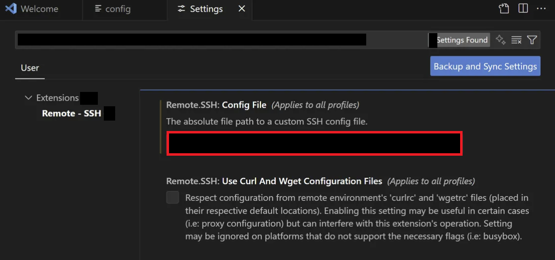Click the config tab file icon
The width and height of the screenshot is (555, 260).
click(98, 9)
